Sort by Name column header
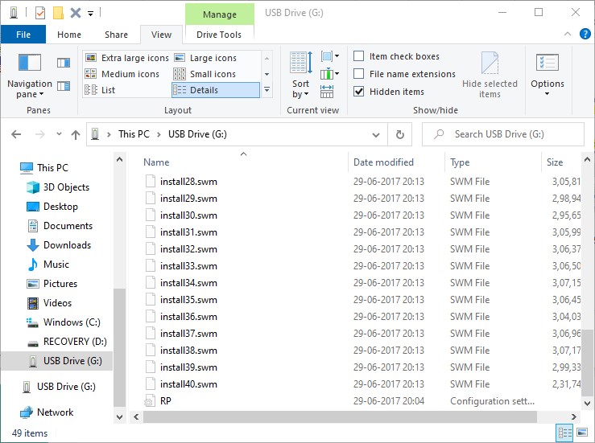 243,162
